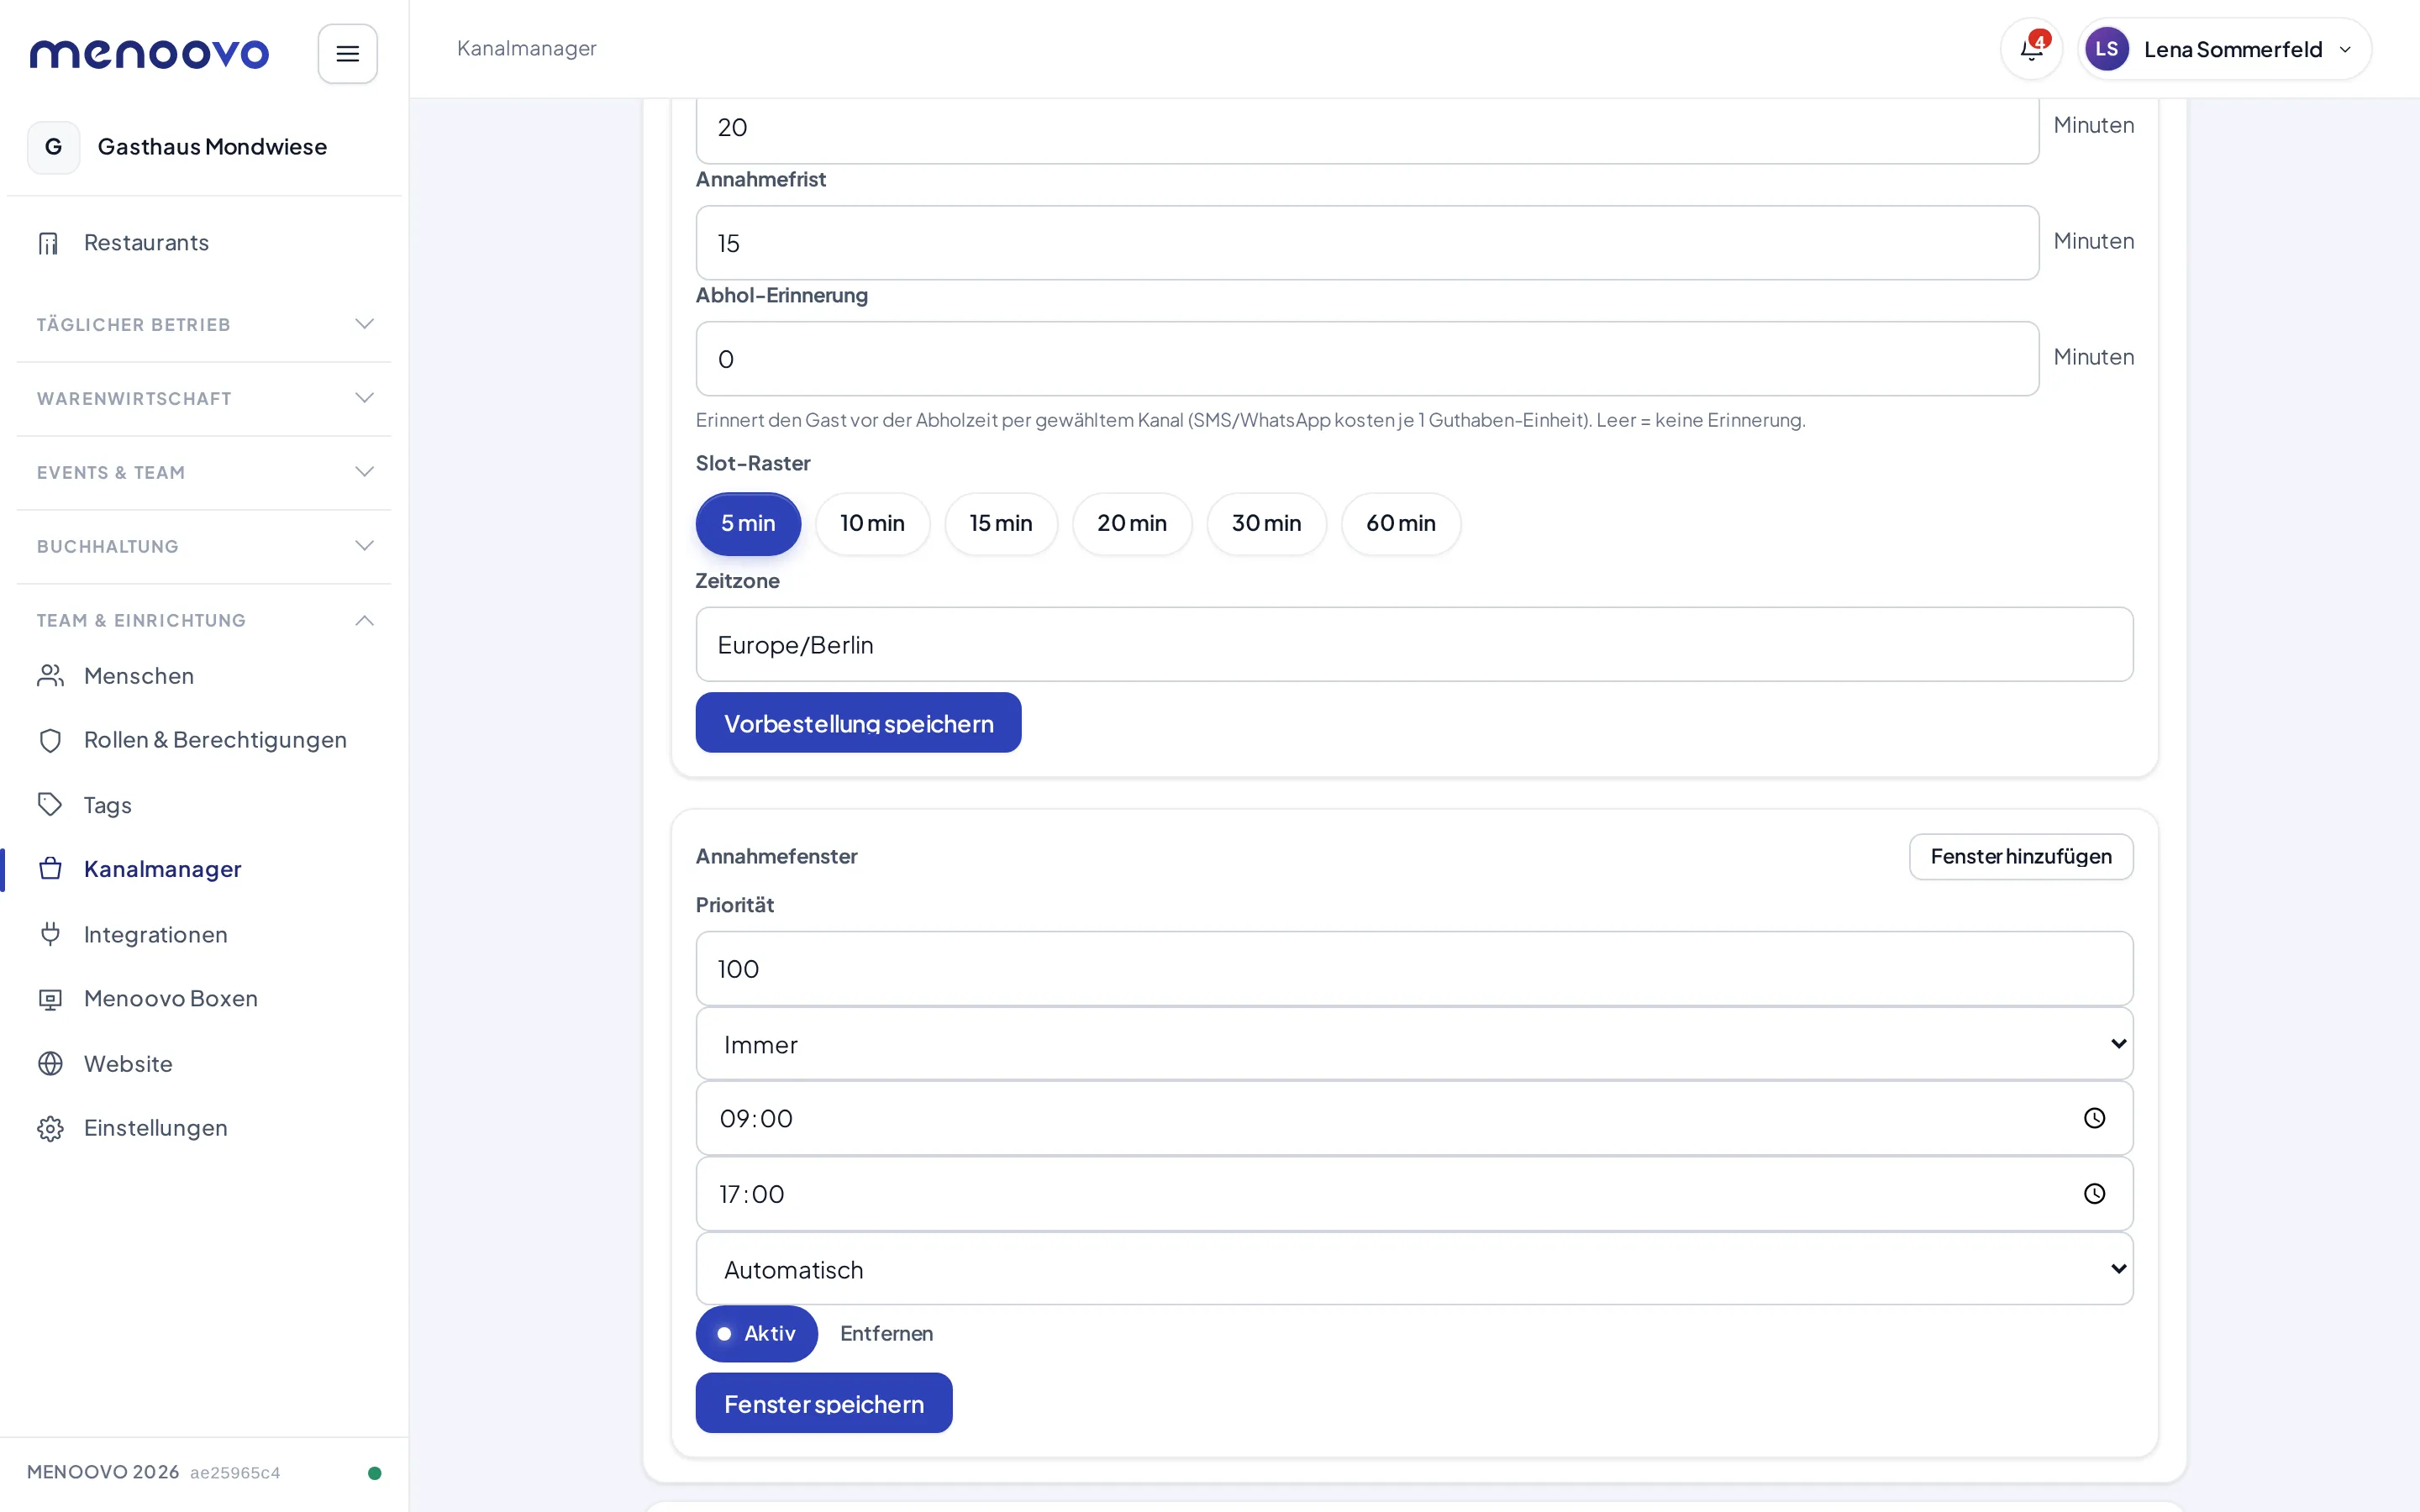Screen dimensions: 2420x1512
Task: Open the Lena Sommerfeld user menu
Action: [2224, 49]
